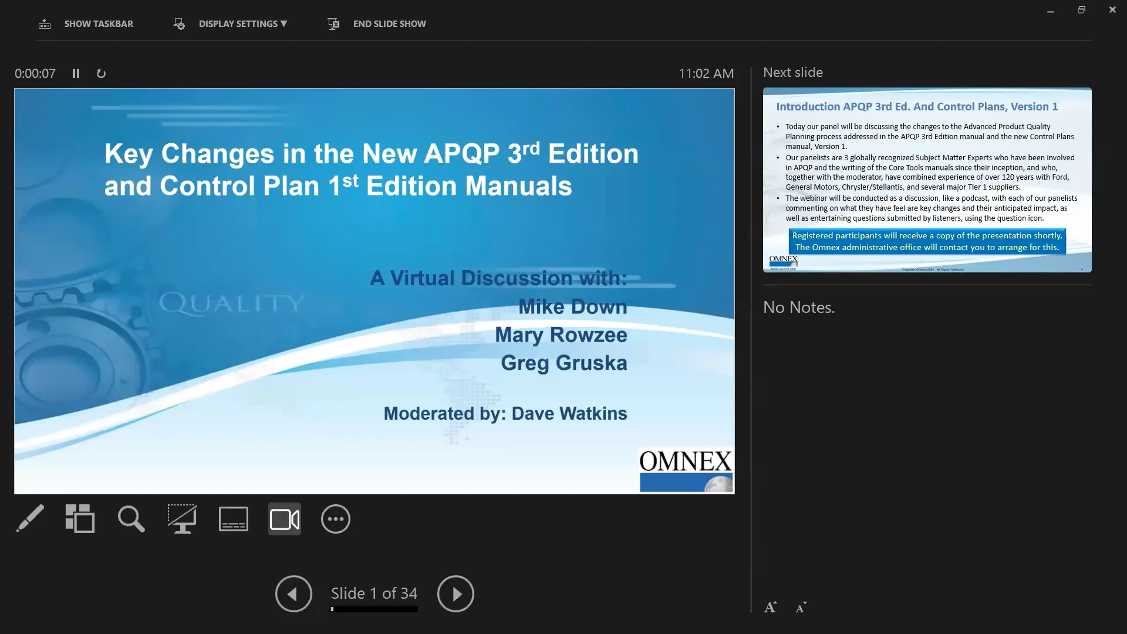This screenshot has width=1127, height=634.
Task: Increase the notes text size
Action: coord(770,607)
